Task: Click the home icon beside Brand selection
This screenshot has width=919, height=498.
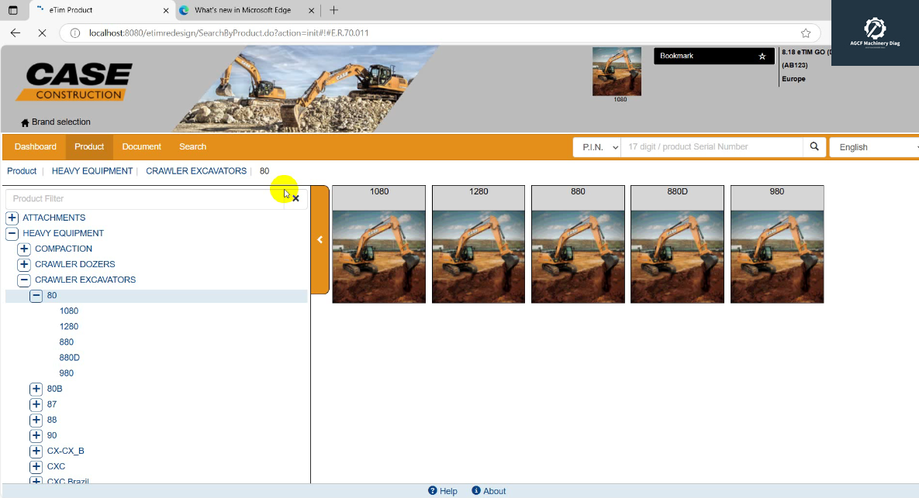Action: 23,122
